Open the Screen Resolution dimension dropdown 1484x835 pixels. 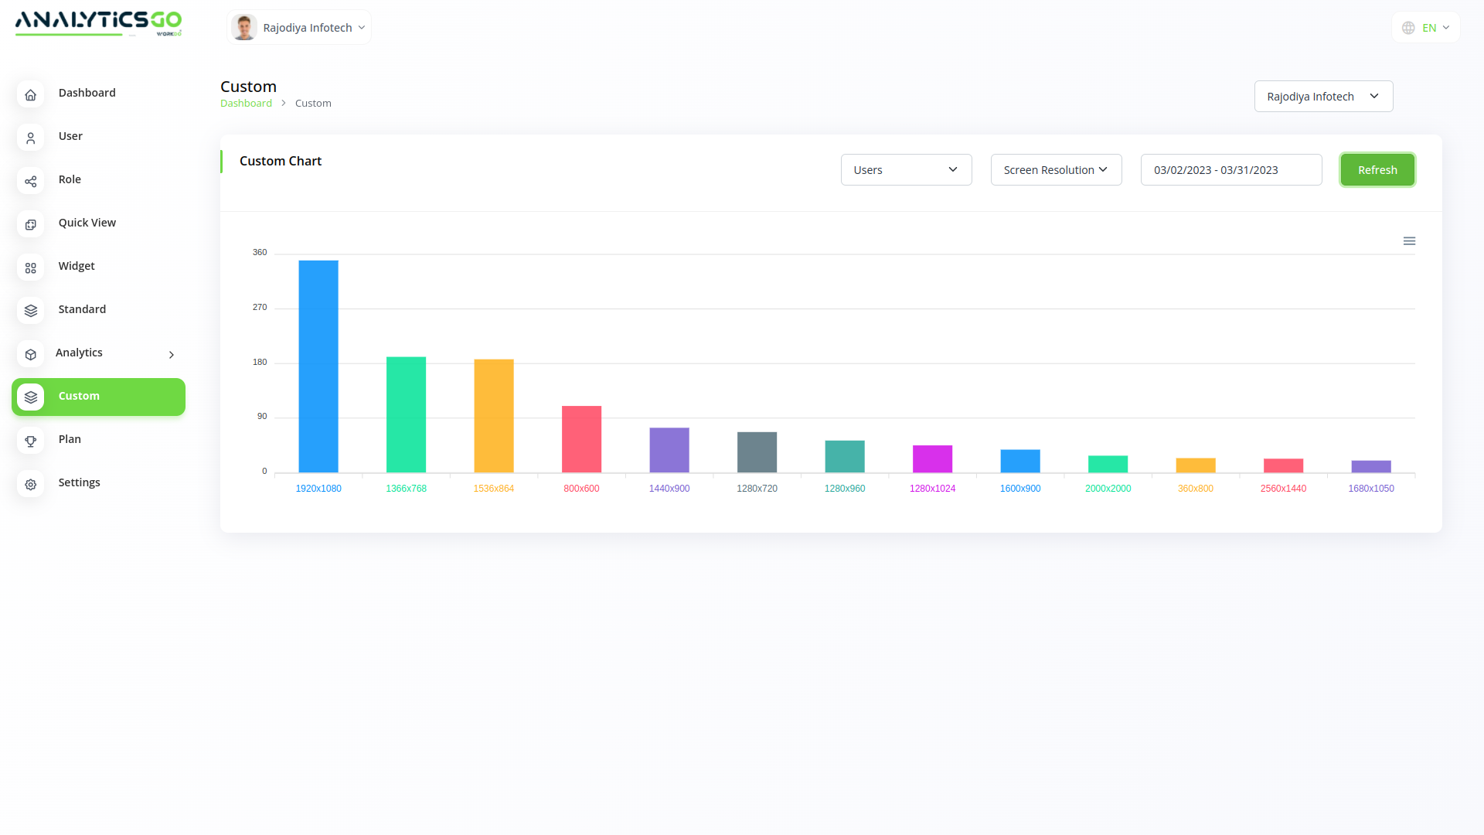(1056, 170)
